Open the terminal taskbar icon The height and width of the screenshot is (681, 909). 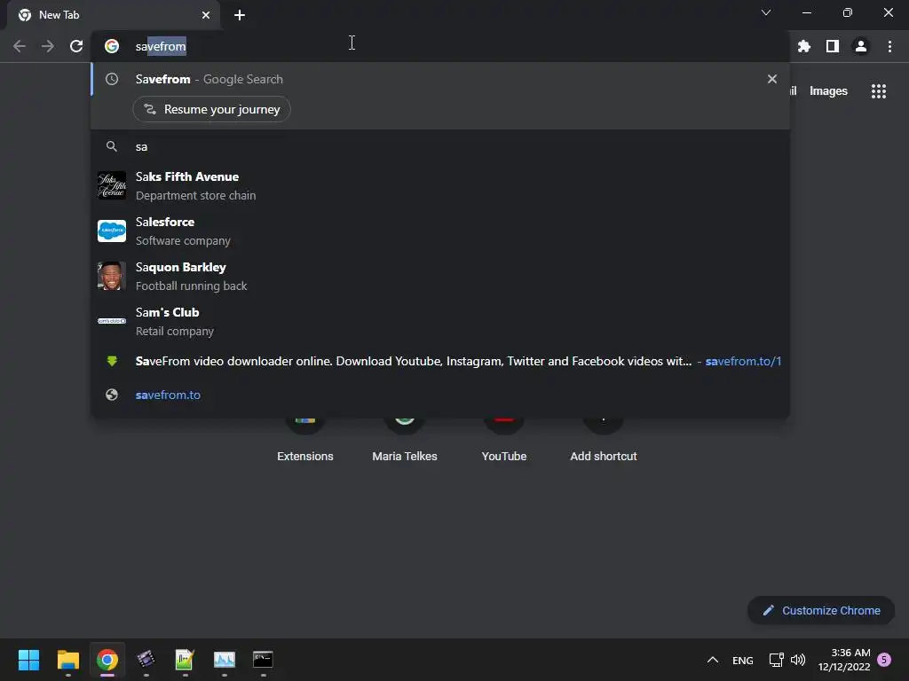click(263, 660)
